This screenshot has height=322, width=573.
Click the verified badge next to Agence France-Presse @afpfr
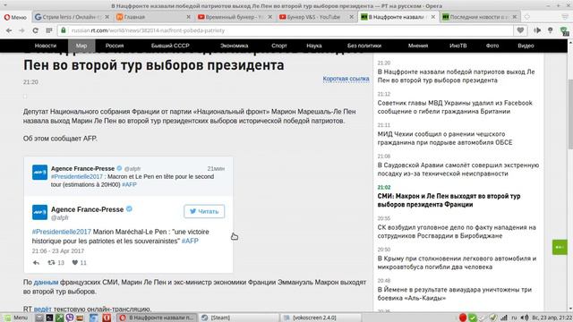(x=119, y=168)
